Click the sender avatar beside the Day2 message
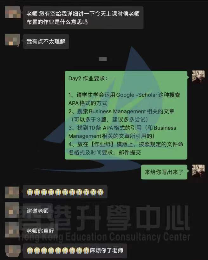208x260 pixels. coord(198,77)
